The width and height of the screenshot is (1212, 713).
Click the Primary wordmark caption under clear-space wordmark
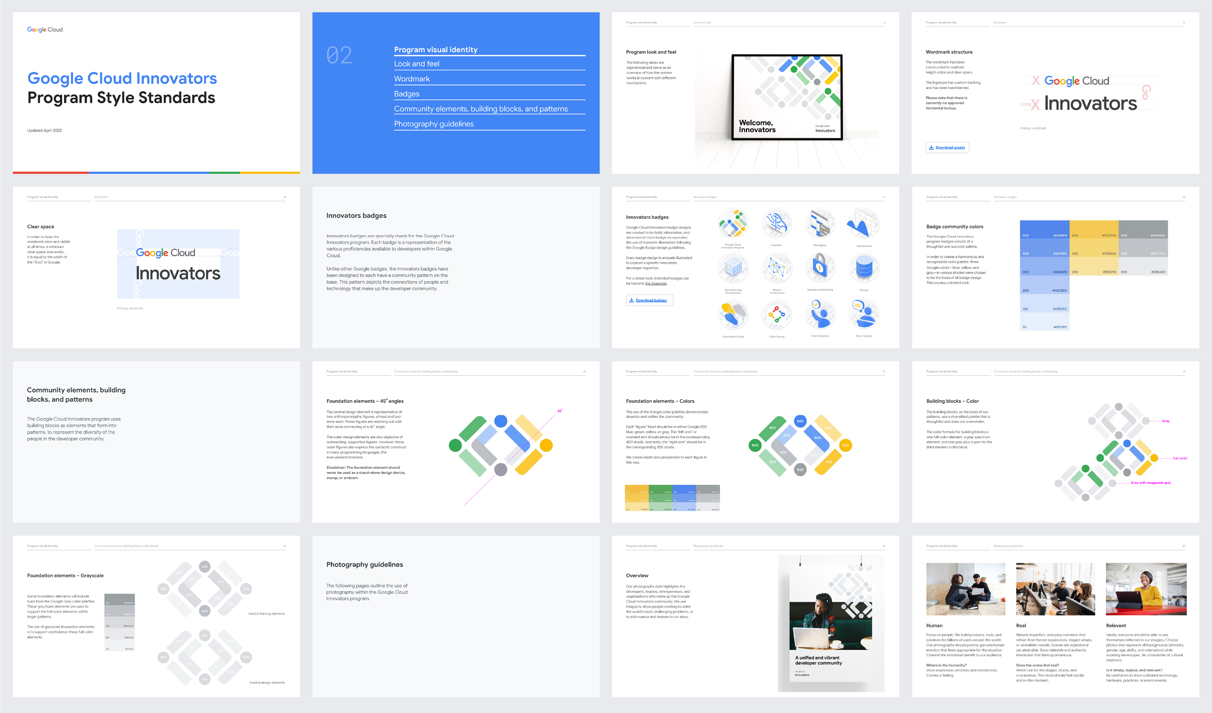130,308
